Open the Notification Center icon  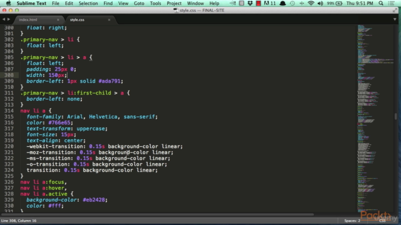[x=391, y=3]
